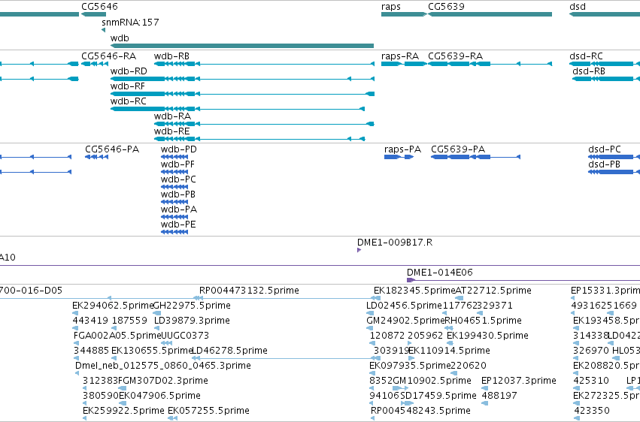Click the EK130655.5prime EST label

tap(152, 351)
